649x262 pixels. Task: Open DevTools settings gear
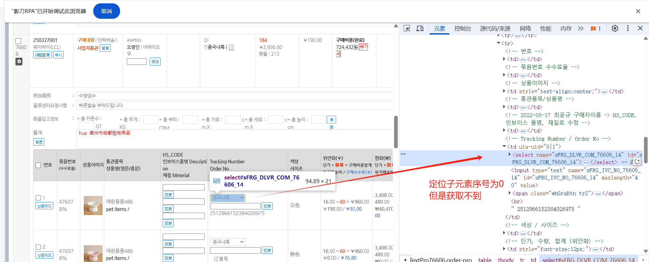(x=615, y=29)
